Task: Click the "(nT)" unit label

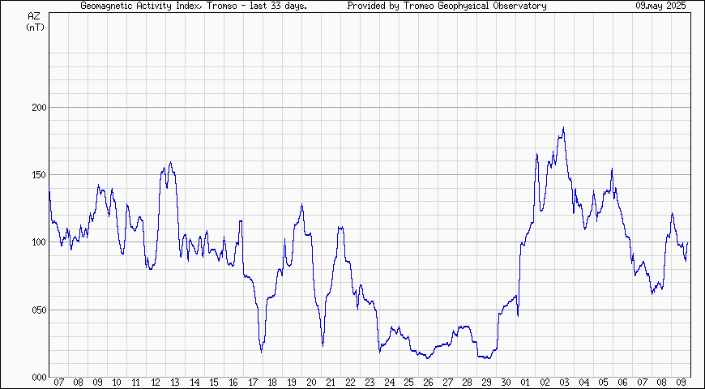Action: (34, 27)
